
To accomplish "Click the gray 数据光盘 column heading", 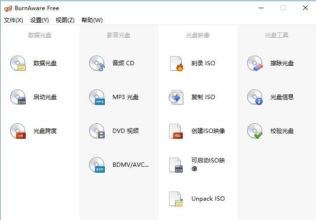I will 40,35.
